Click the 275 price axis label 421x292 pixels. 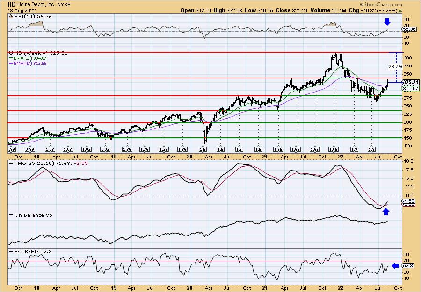407,98
